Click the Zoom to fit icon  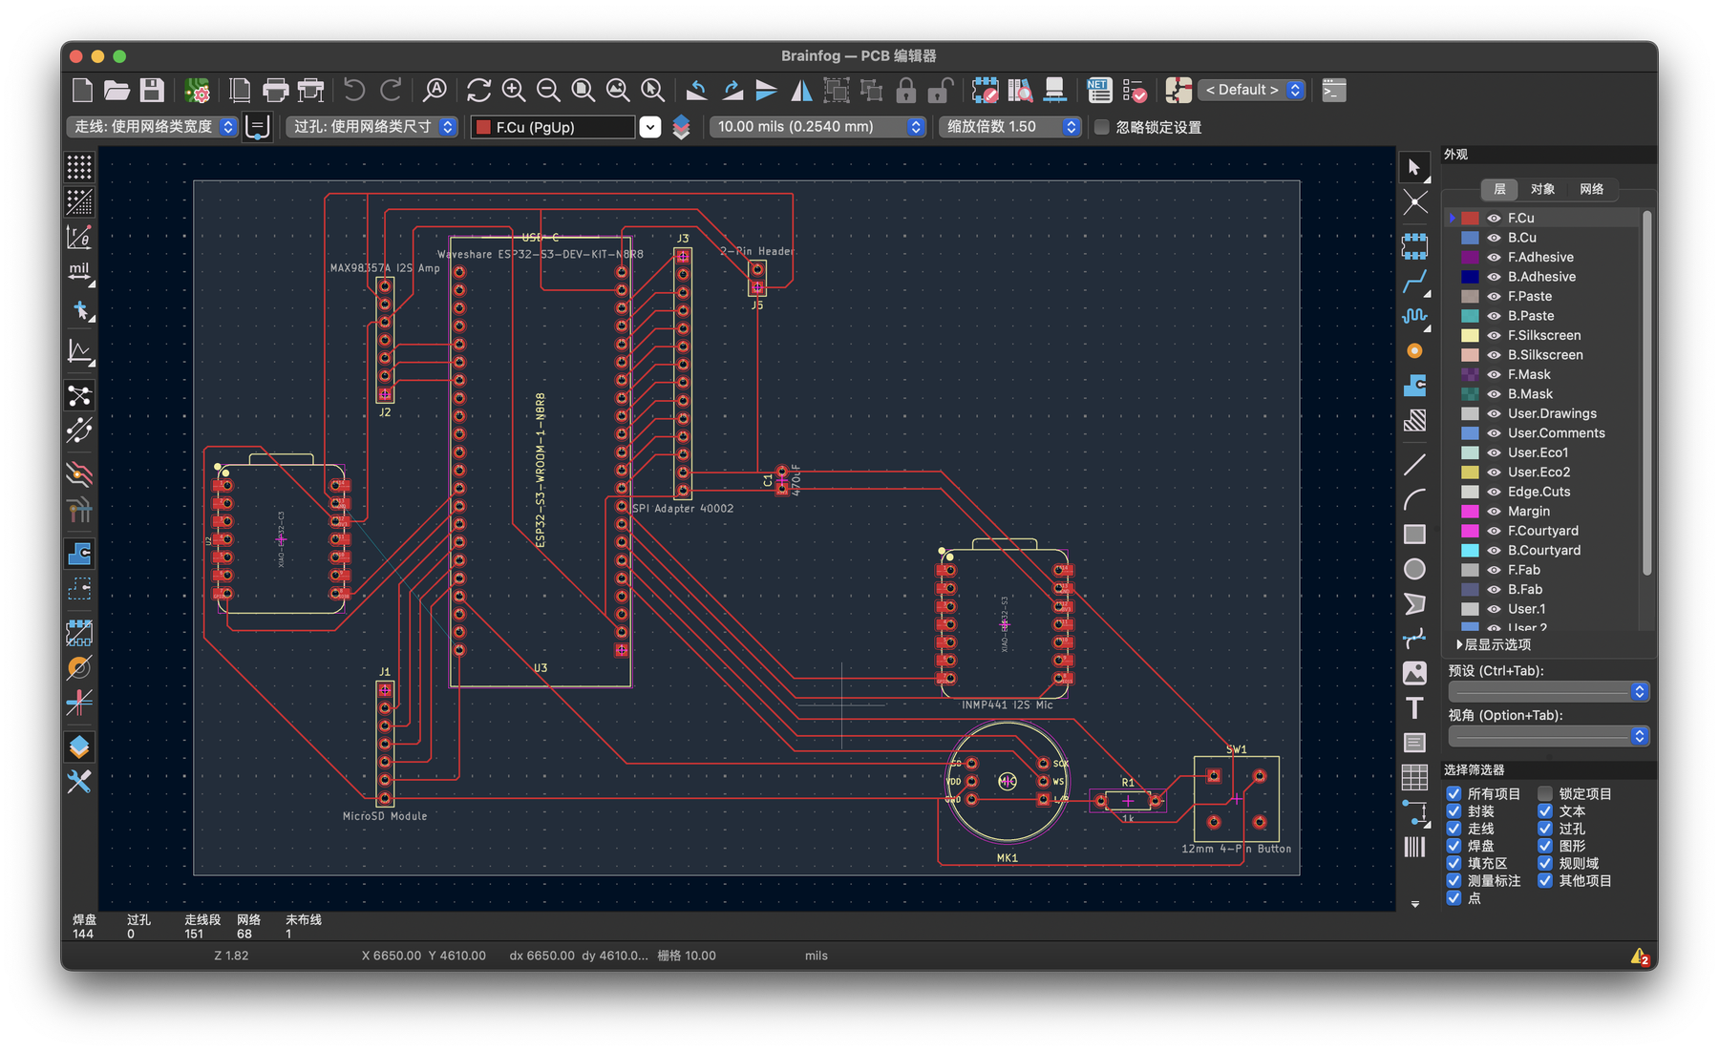tap(583, 91)
